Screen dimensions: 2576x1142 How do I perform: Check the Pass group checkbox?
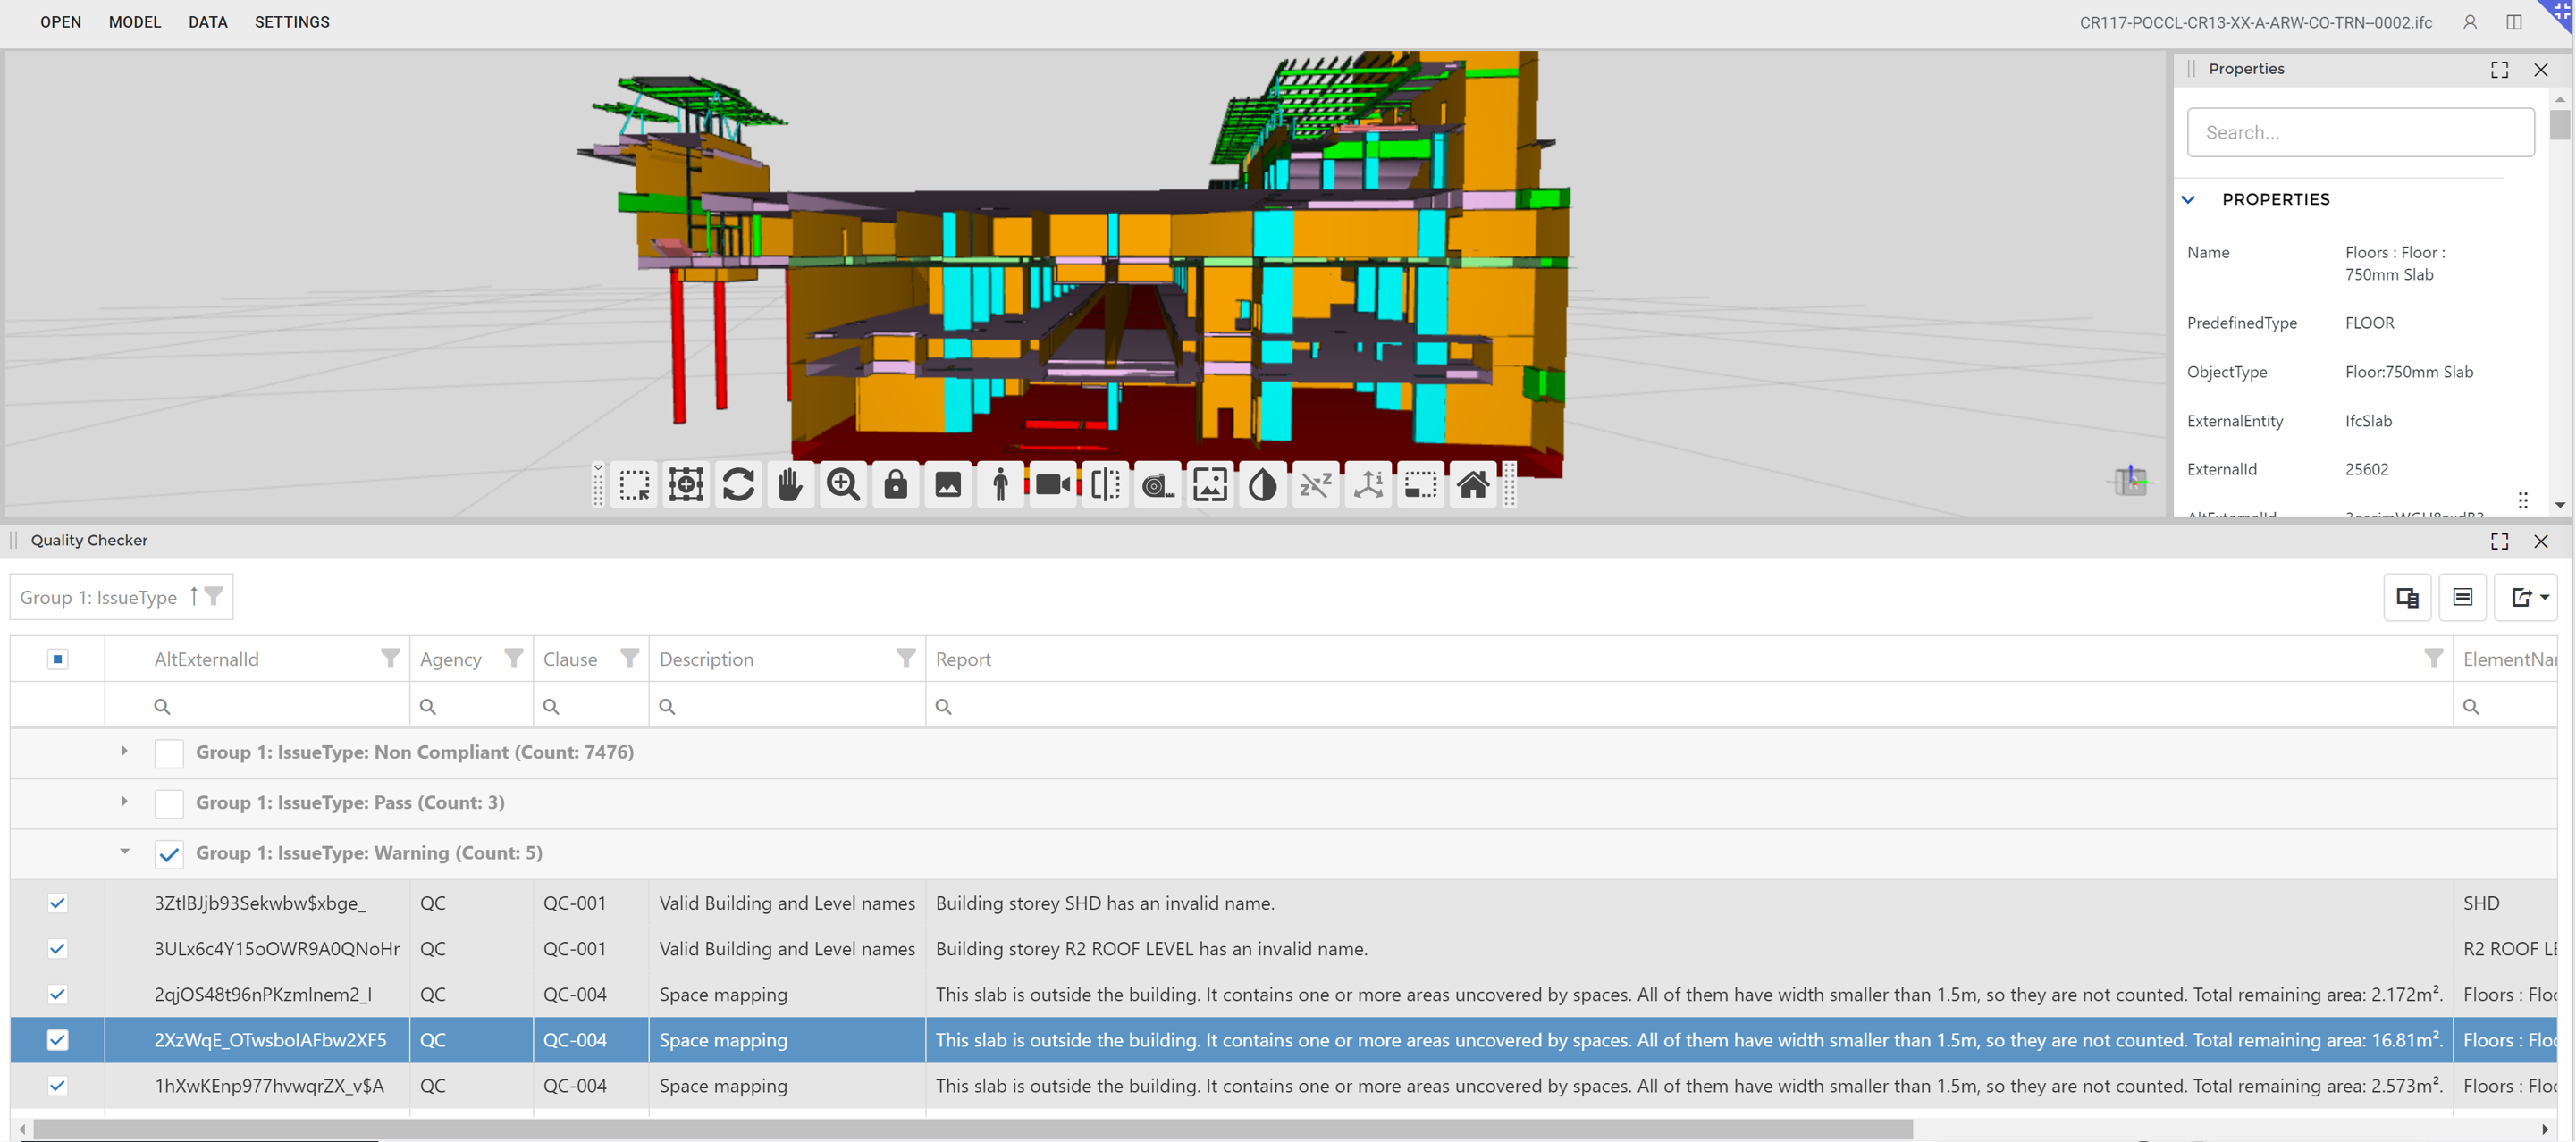[169, 803]
